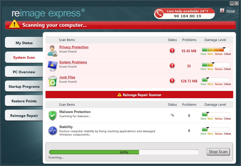This screenshot has width=241, height=166.
Task: Click the red phone live help icon
Action: [x=159, y=14]
